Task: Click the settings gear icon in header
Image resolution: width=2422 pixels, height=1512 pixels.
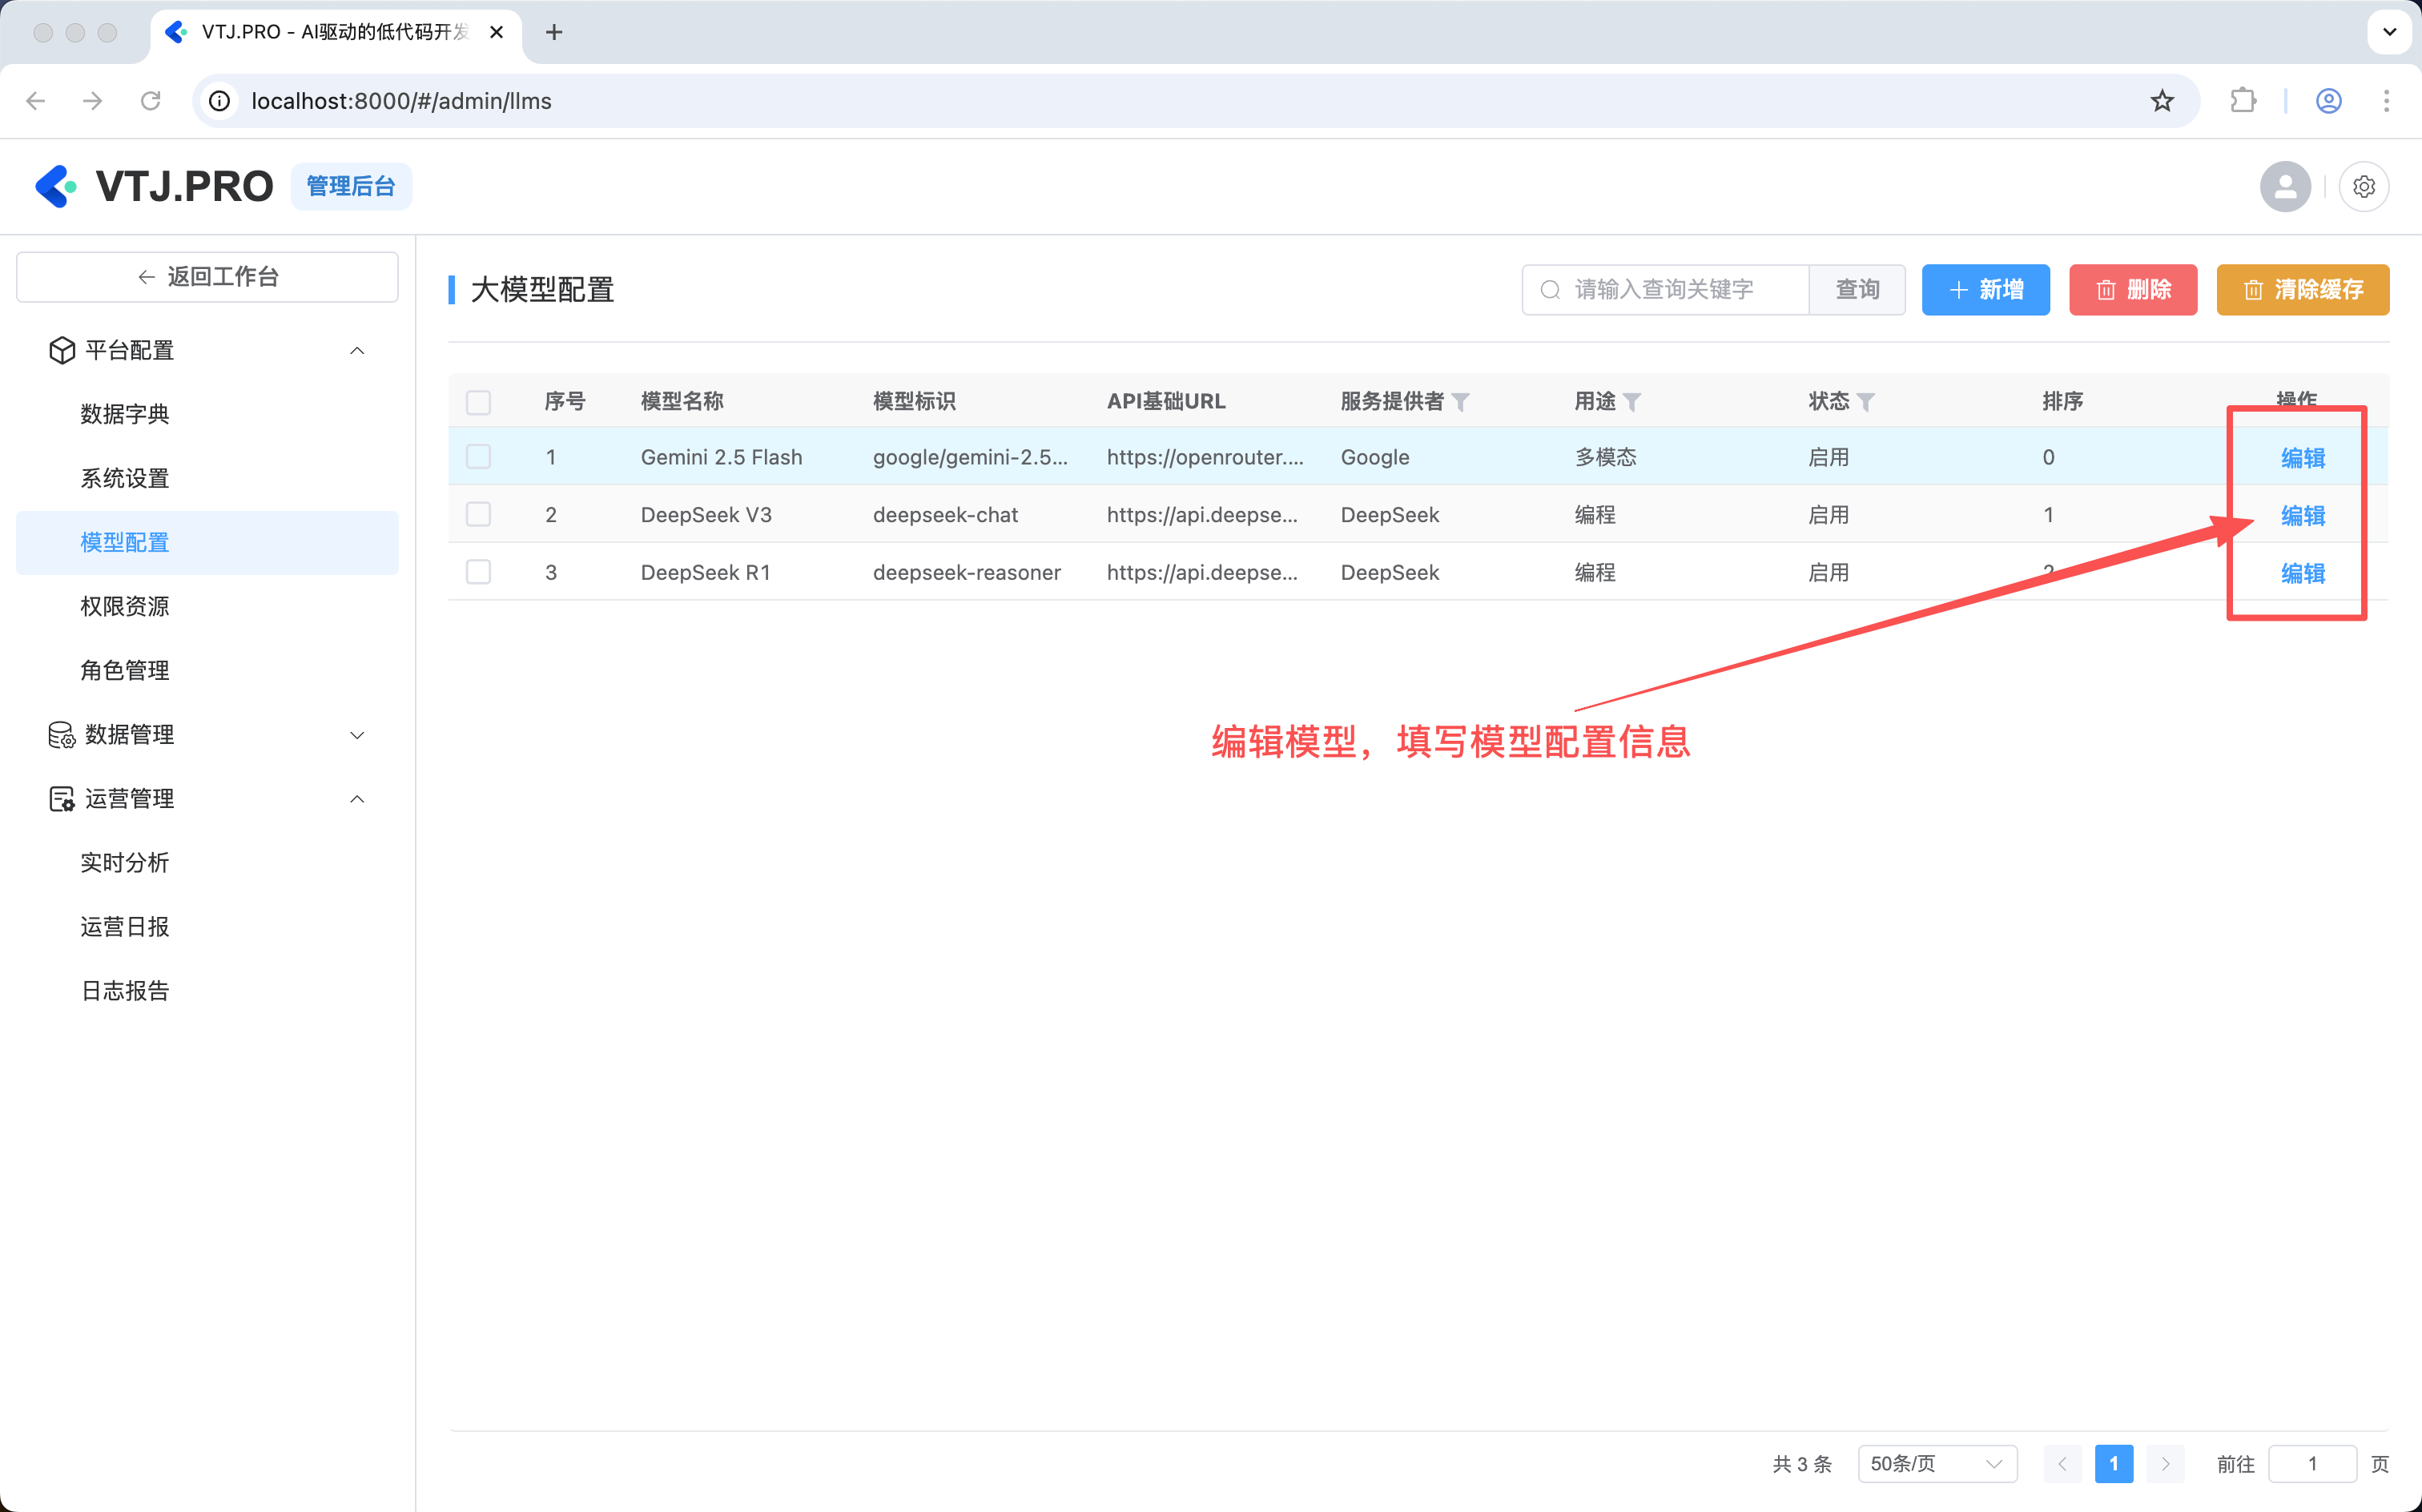Action: pos(2363,187)
